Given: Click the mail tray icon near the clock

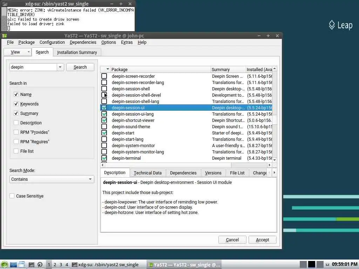Looking at the screenshot, I should pos(327,265).
